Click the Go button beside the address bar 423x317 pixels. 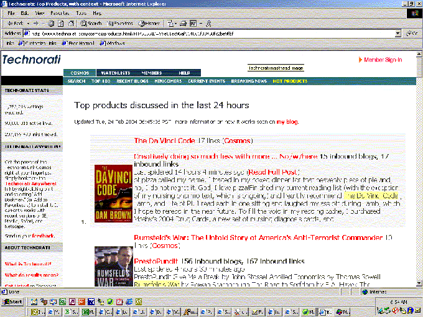click(x=412, y=34)
